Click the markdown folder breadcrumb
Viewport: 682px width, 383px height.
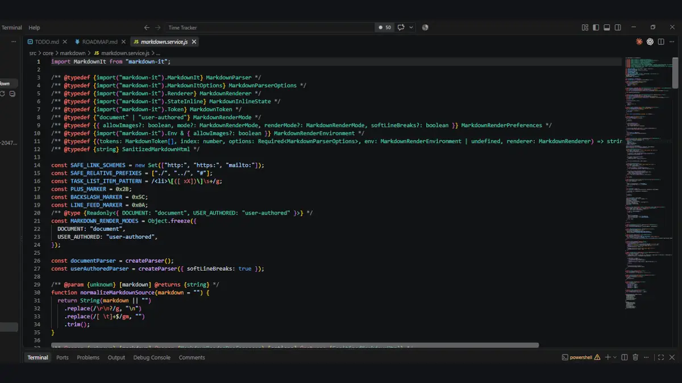click(x=73, y=53)
